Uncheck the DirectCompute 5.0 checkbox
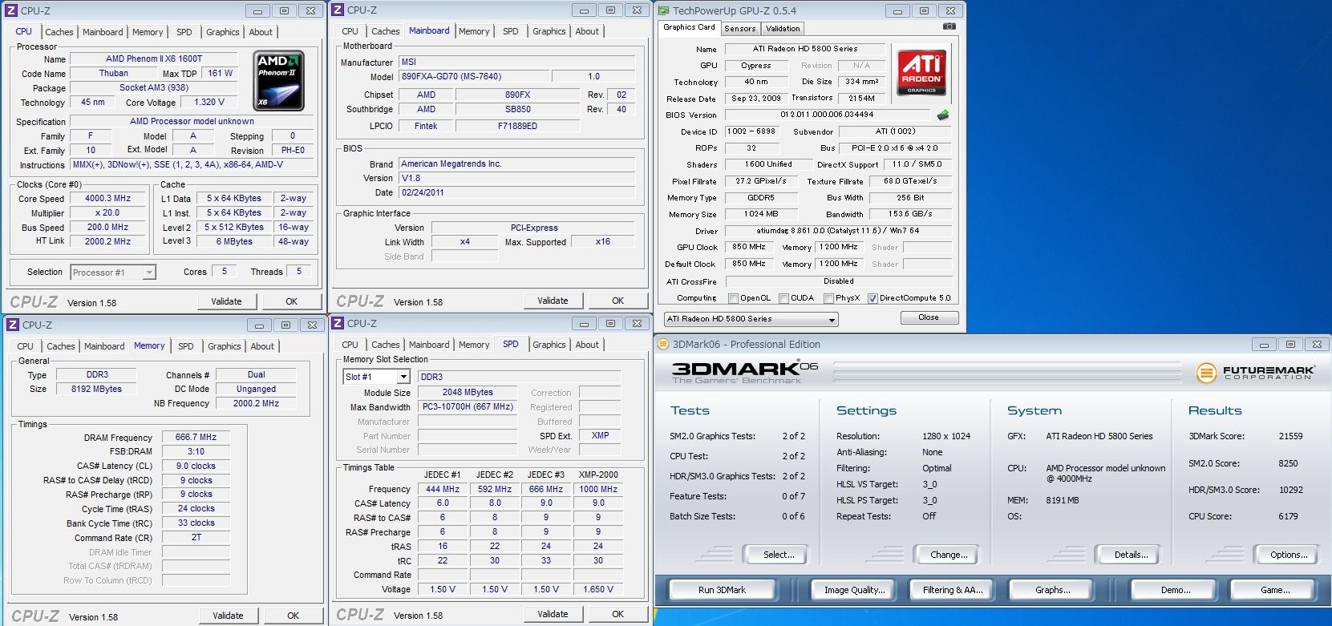Viewport: 1332px width, 626px height. click(x=872, y=298)
